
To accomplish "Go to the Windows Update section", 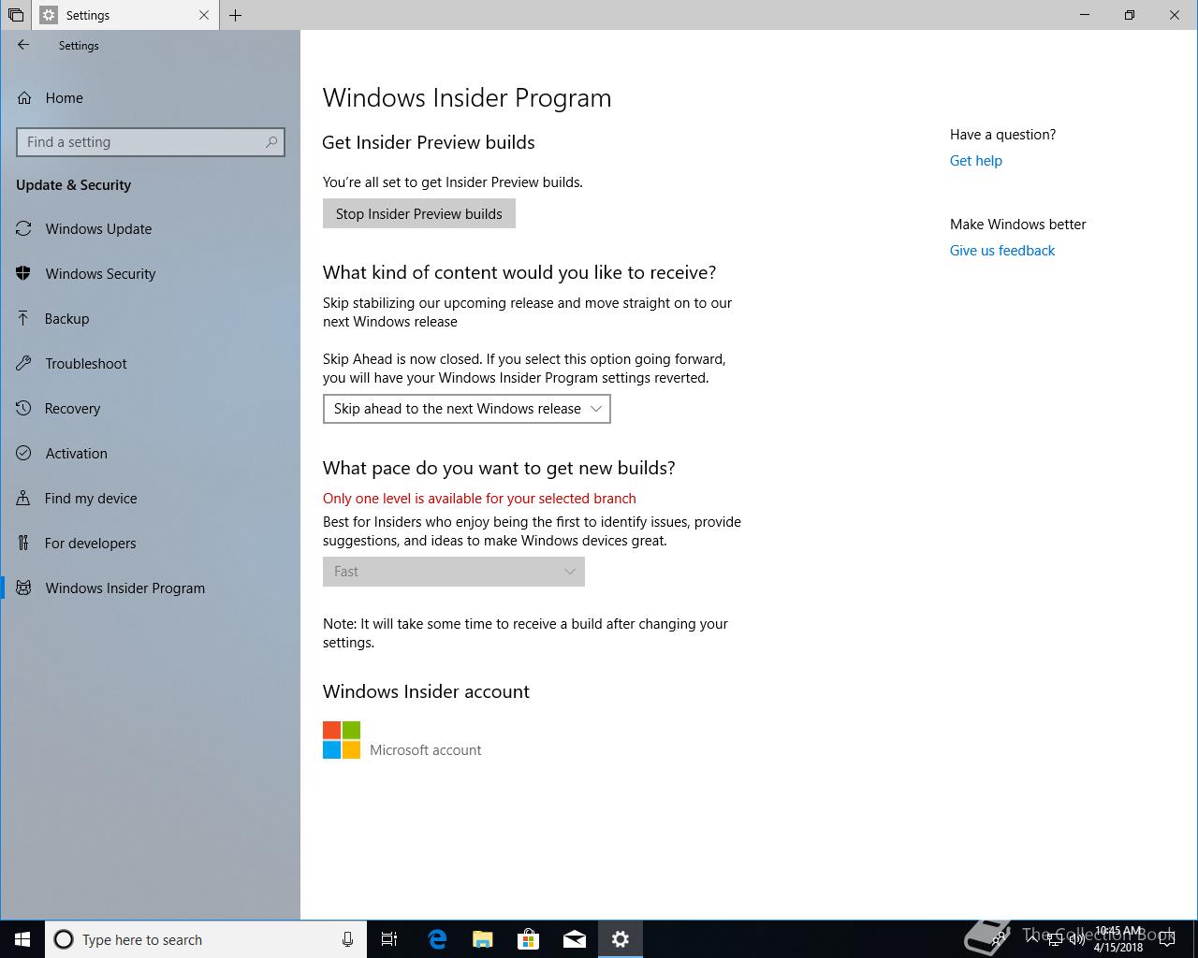I will [x=150, y=229].
